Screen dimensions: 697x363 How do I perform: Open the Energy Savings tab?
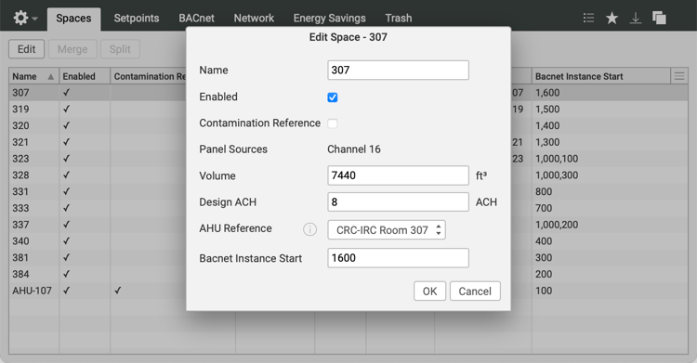tap(329, 19)
